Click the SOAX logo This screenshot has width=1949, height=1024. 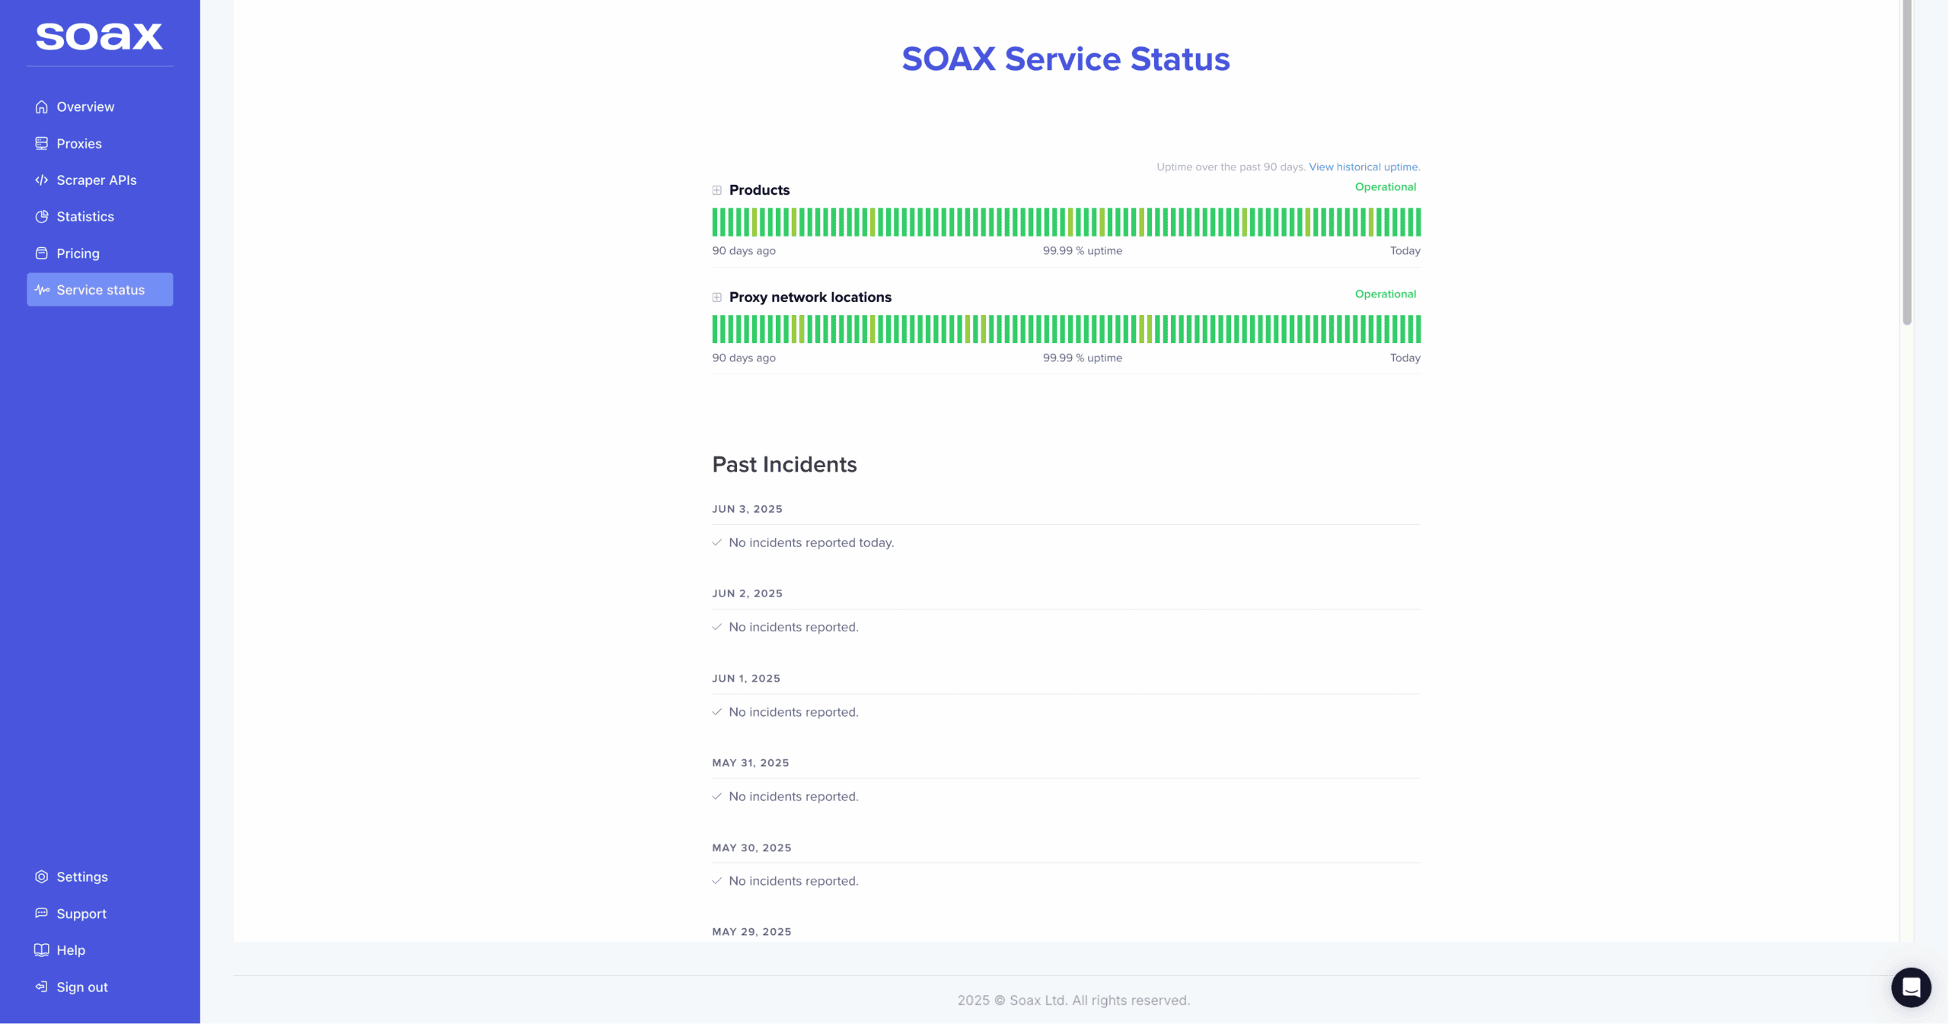100,36
